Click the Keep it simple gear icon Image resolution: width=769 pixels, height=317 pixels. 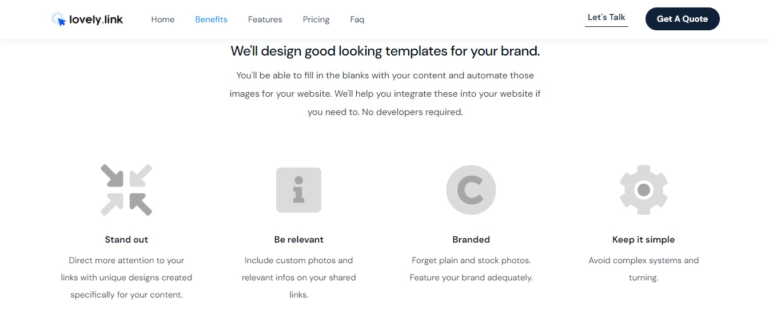[644, 190]
